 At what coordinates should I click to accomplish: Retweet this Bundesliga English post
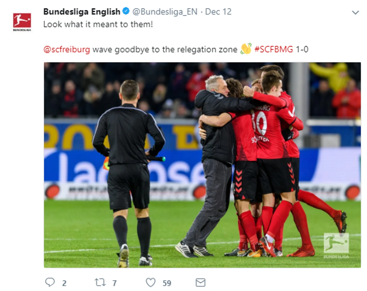(x=100, y=282)
